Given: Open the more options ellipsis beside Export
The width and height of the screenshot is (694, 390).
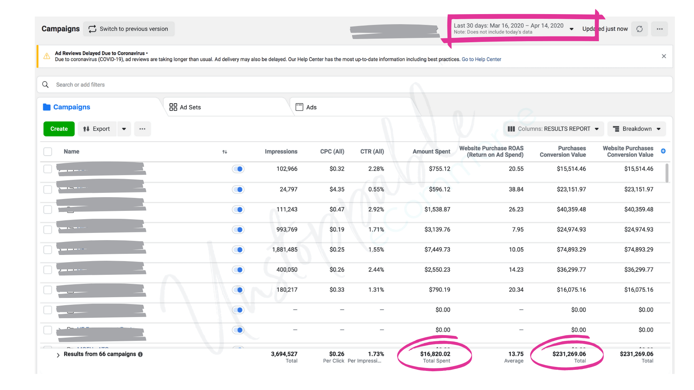Looking at the screenshot, I should click(x=142, y=129).
